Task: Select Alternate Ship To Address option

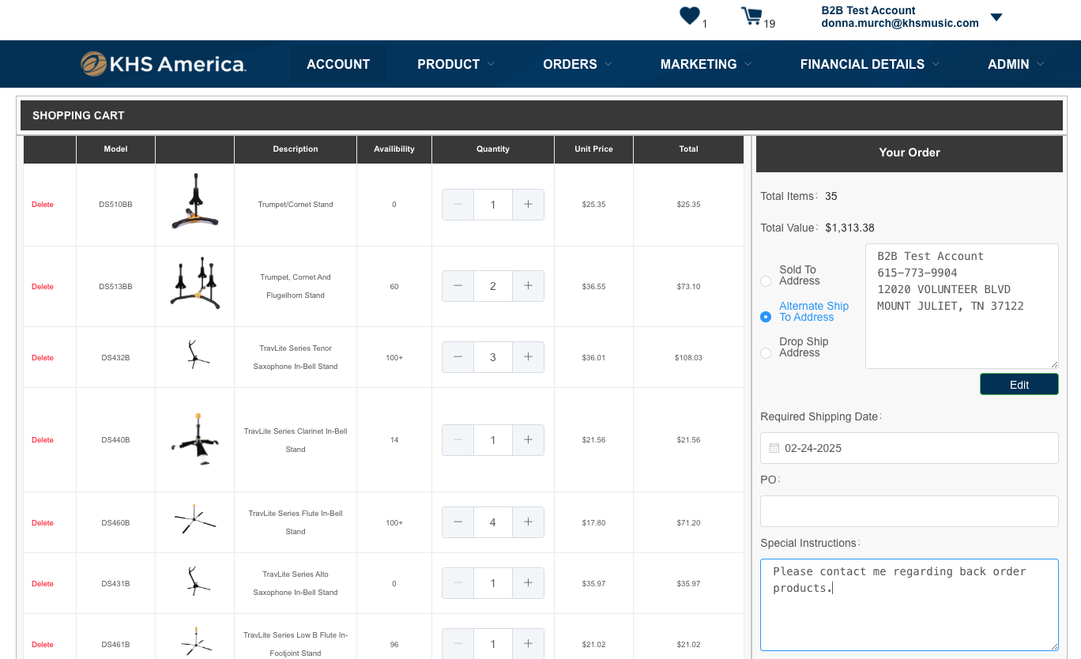Action: (x=766, y=317)
